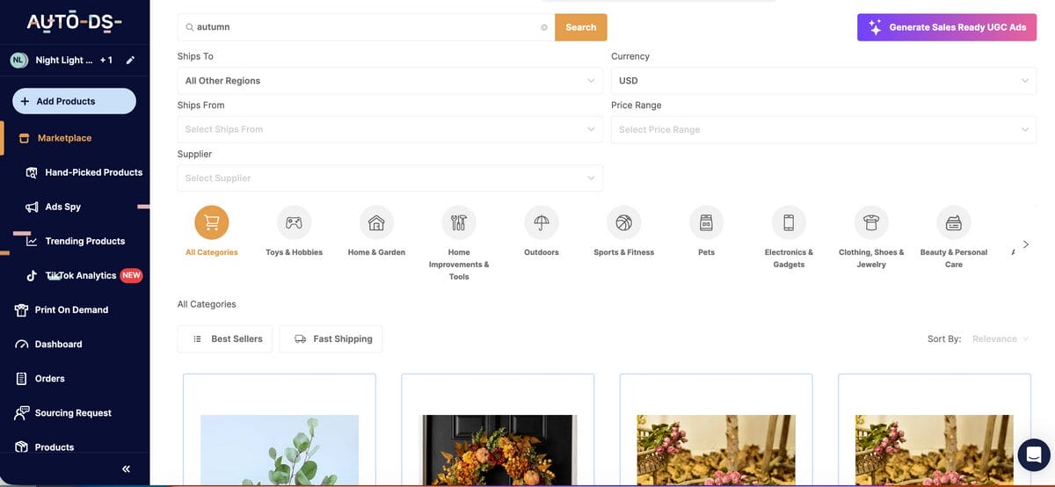This screenshot has width=1055, height=487.
Task: Open the Select Ships From dropdown
Action: (x=390, y=129)
